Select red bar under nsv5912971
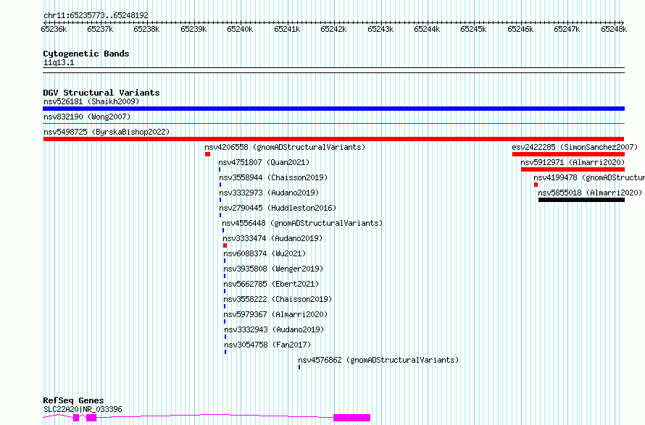This screenshot has height=425, width=645. click(x=573, y=169)
